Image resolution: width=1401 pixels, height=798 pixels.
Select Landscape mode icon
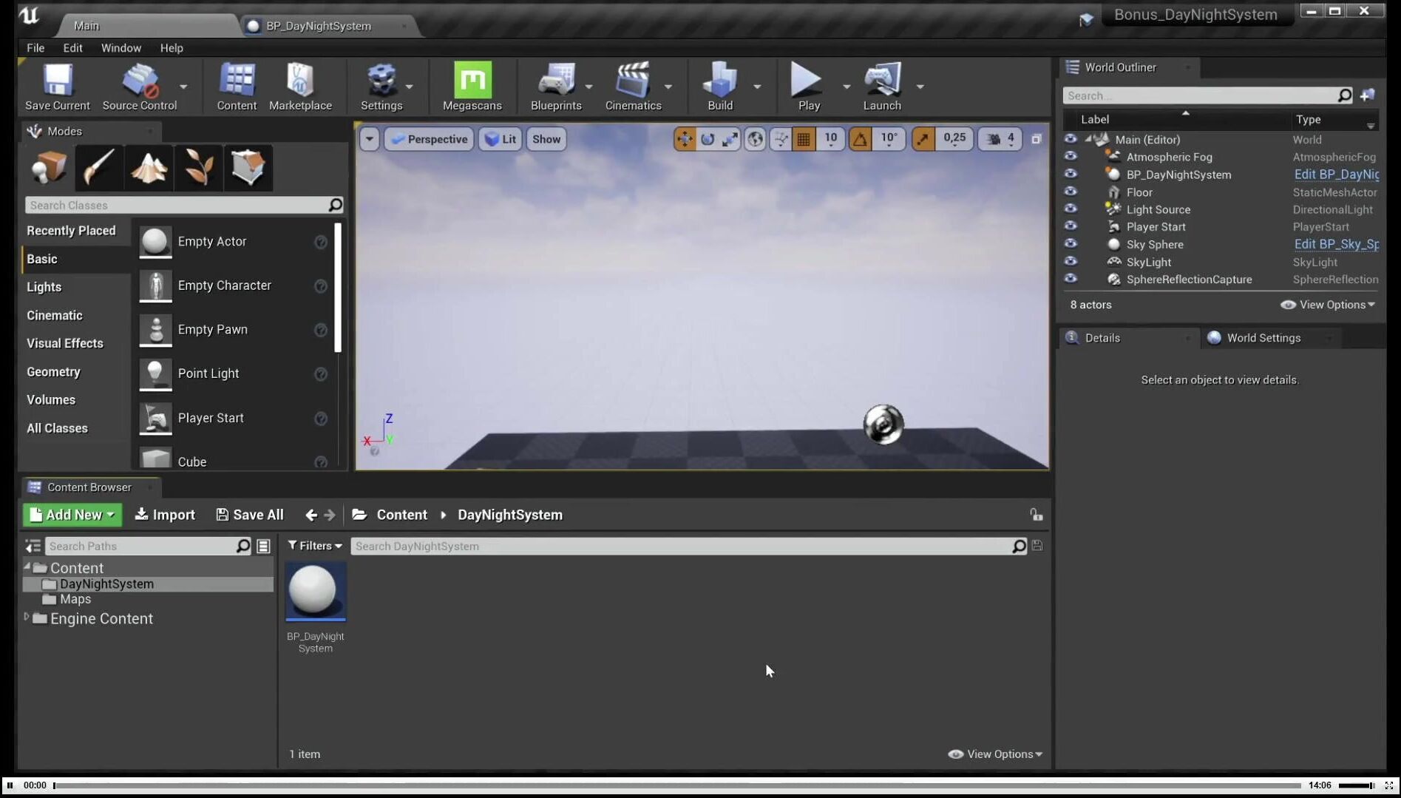point(149,168)
